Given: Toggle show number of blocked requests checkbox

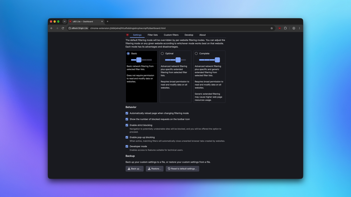Looking at the screenshot, I should [x=127, y=119].
